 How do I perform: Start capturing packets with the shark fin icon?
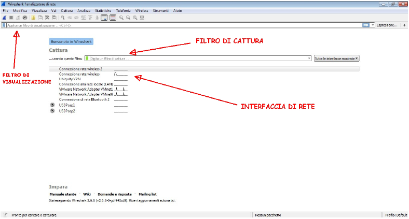click(4, 18)
